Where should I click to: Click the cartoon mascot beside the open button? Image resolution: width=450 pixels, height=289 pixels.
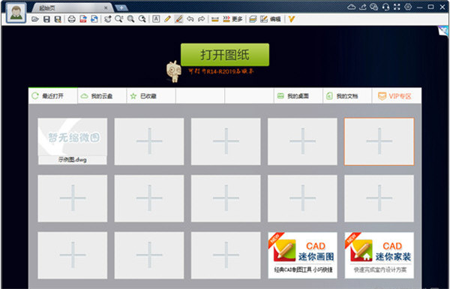(x=174, y=71)
